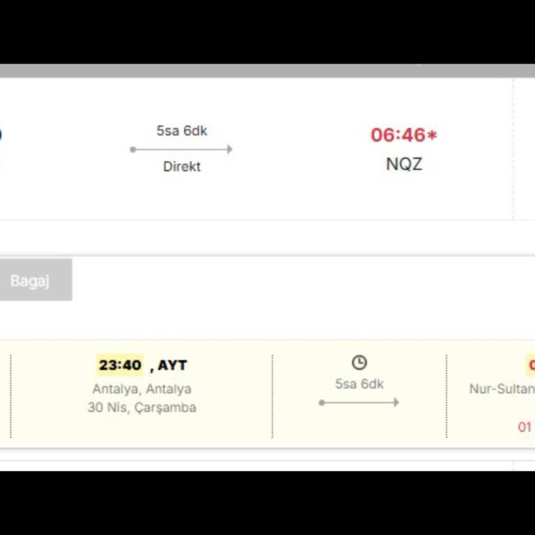Click the dotted divider right of 06:46
The image size is (535, 535).
513,148
